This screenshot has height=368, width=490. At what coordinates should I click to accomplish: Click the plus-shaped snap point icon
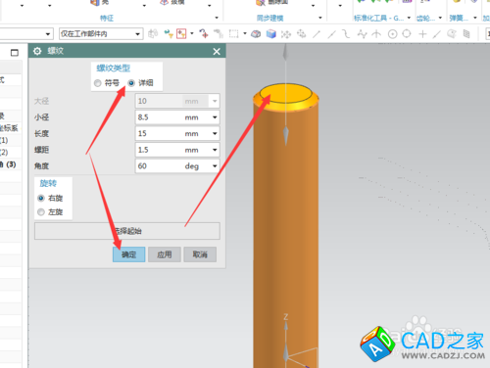pyautogui.click(x=422, y=34)
